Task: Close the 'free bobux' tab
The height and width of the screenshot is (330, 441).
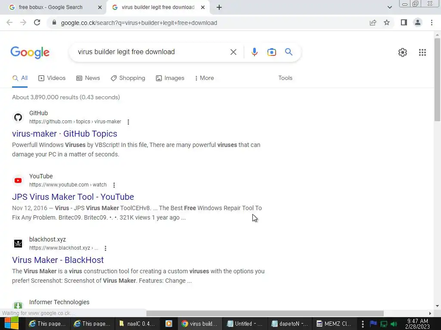Action: pos(100,8)
